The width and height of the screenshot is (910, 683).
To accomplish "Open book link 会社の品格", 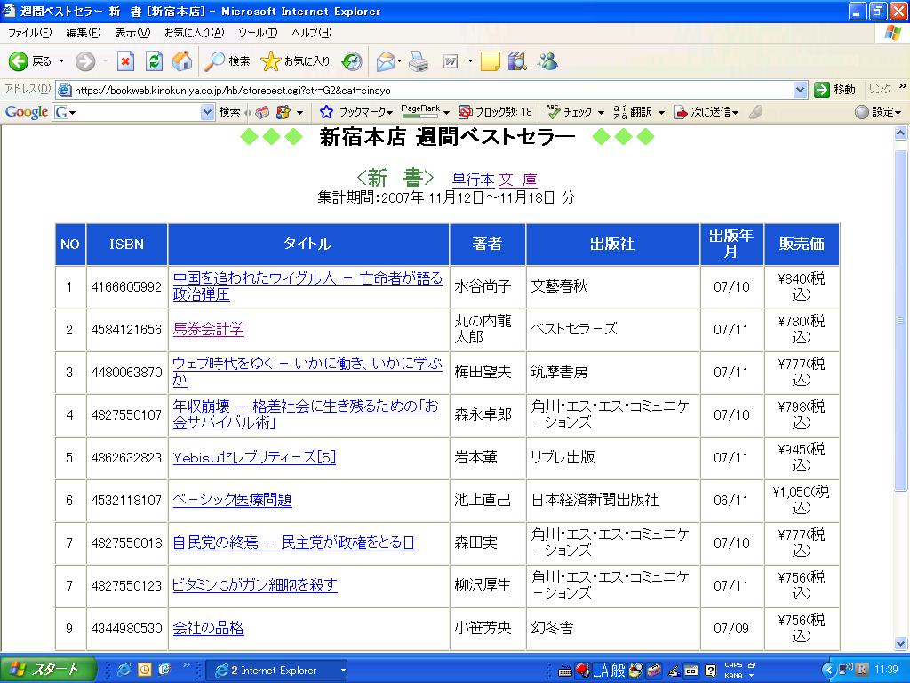I will pos(208,628).
